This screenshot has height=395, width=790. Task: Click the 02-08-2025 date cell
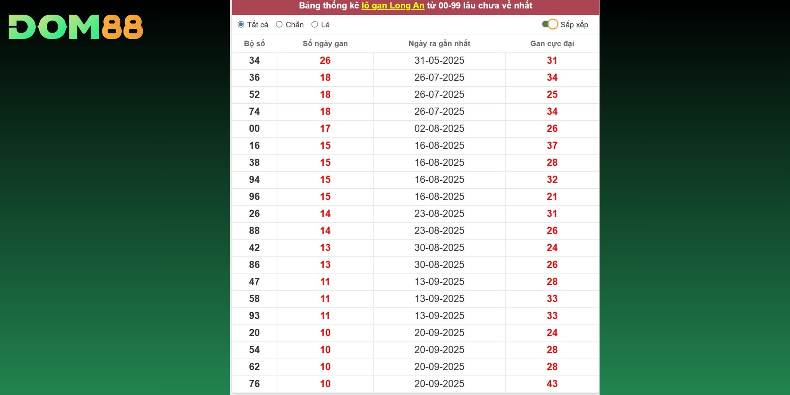[439, 128]
